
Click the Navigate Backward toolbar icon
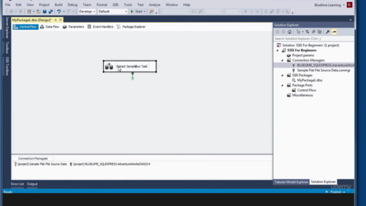coord(11,11)
